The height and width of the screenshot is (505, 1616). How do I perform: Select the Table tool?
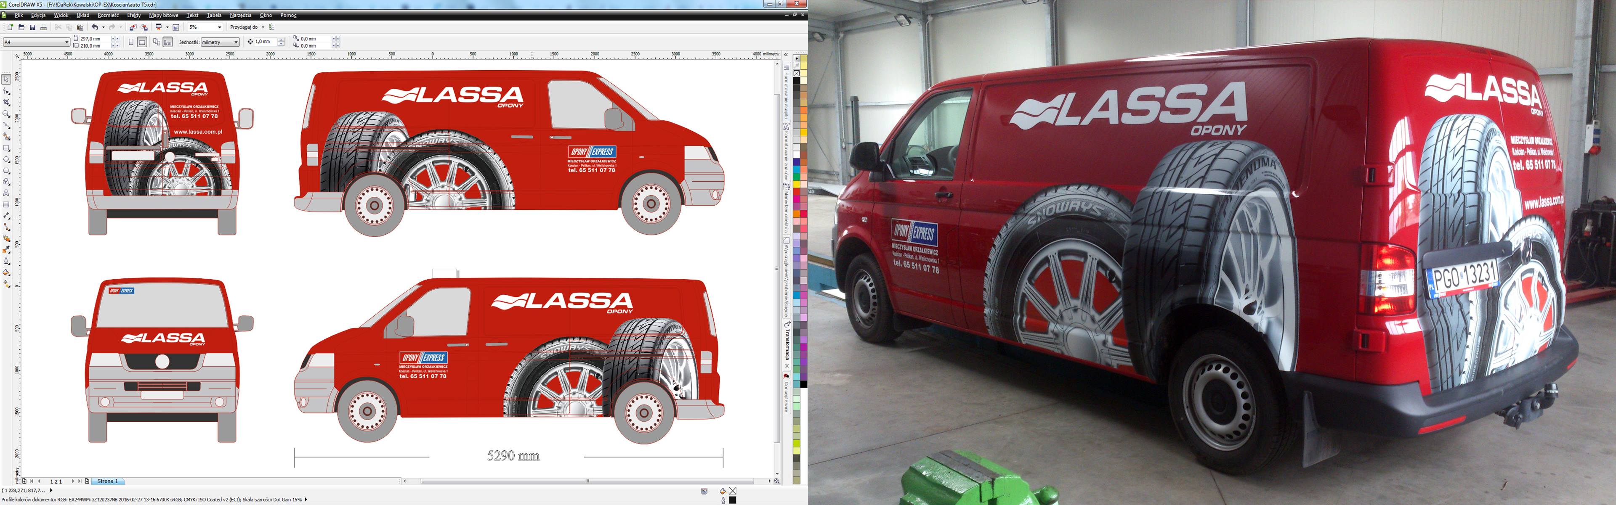pos(6,204)
